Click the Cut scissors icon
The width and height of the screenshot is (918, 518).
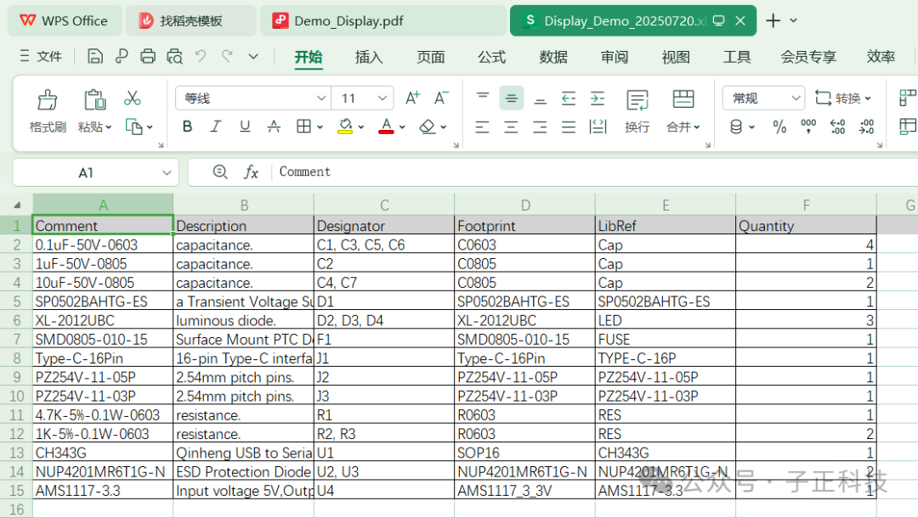pos(133,98)
